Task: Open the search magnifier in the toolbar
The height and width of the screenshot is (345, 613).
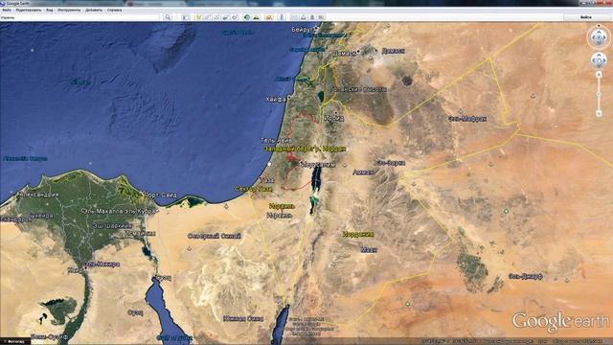Action: pos(168,17)
